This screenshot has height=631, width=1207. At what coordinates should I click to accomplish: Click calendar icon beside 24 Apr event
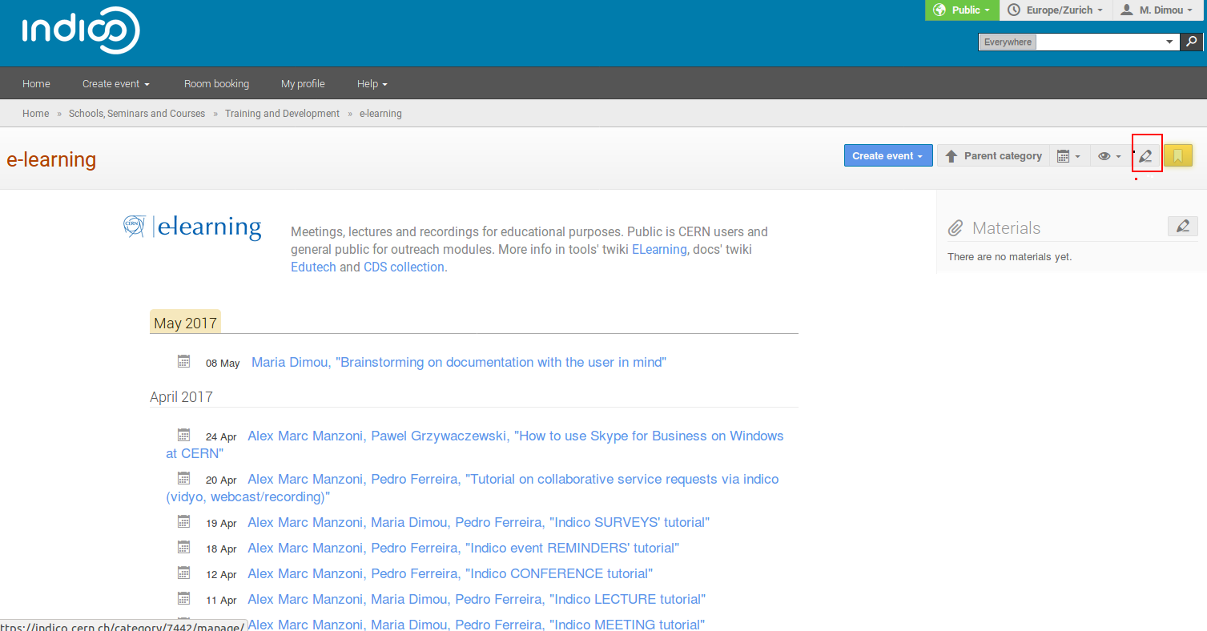click(x=183, y=435)
